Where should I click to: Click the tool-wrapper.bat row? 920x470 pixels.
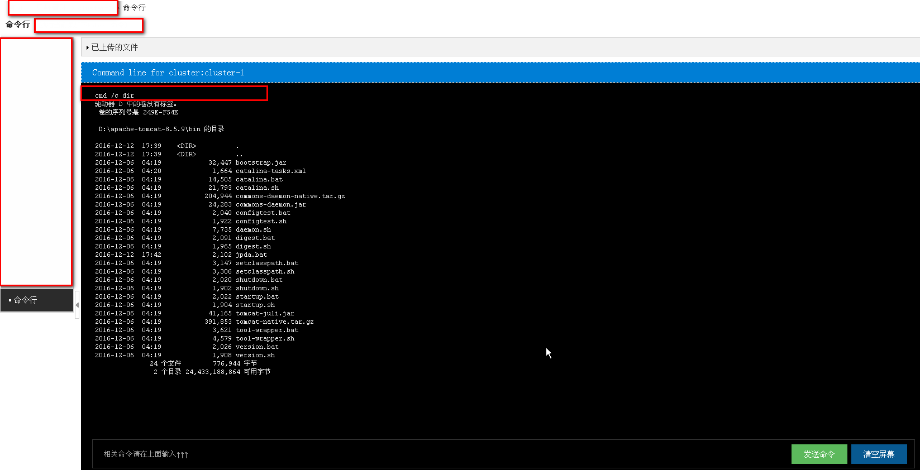pos(197,330)
